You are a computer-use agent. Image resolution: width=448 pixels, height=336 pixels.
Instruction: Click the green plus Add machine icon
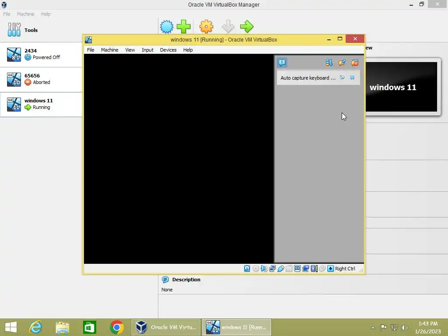(x=183, y=27)
